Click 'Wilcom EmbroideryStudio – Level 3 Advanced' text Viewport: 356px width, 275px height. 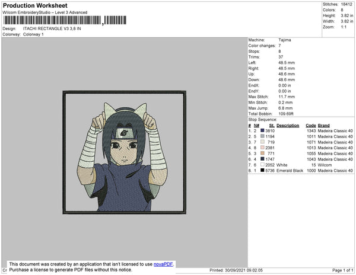coord(45,12)
